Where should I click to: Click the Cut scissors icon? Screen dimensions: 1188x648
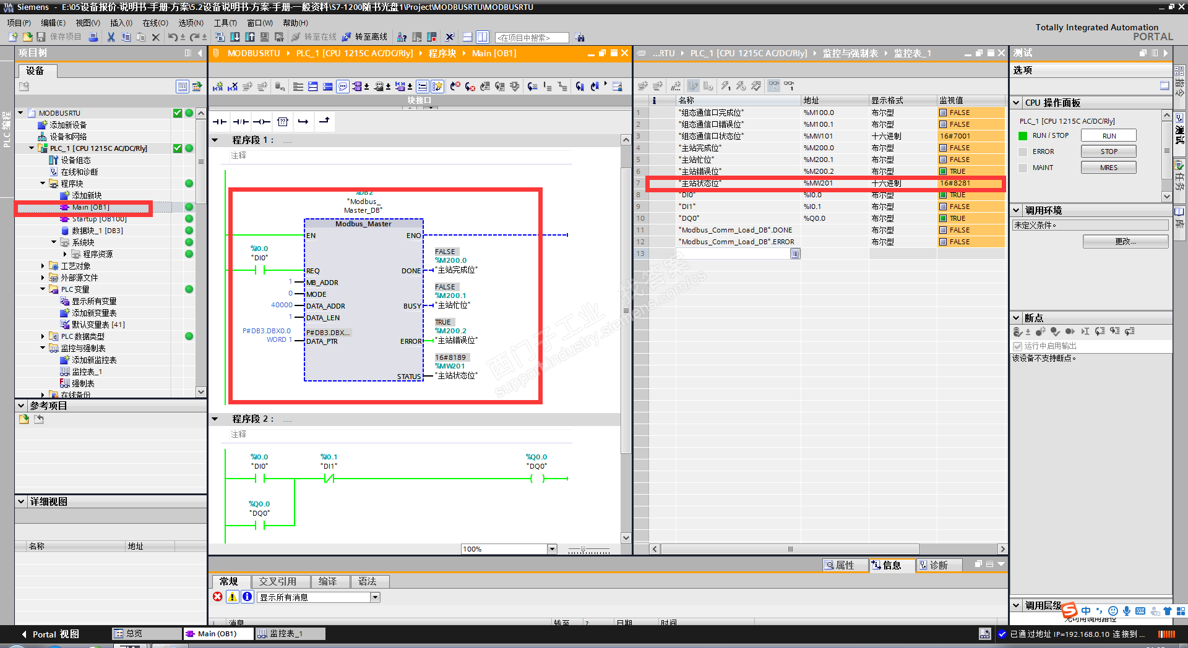(x=111, y=37)
